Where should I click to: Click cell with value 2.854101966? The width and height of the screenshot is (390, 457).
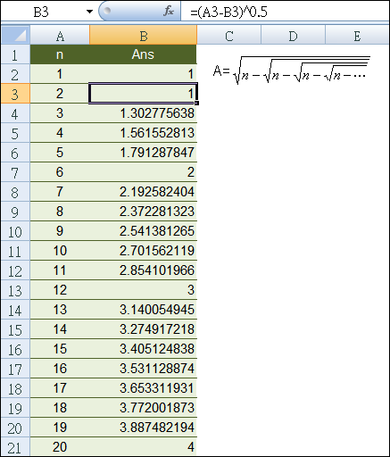(x=143, y=270)
